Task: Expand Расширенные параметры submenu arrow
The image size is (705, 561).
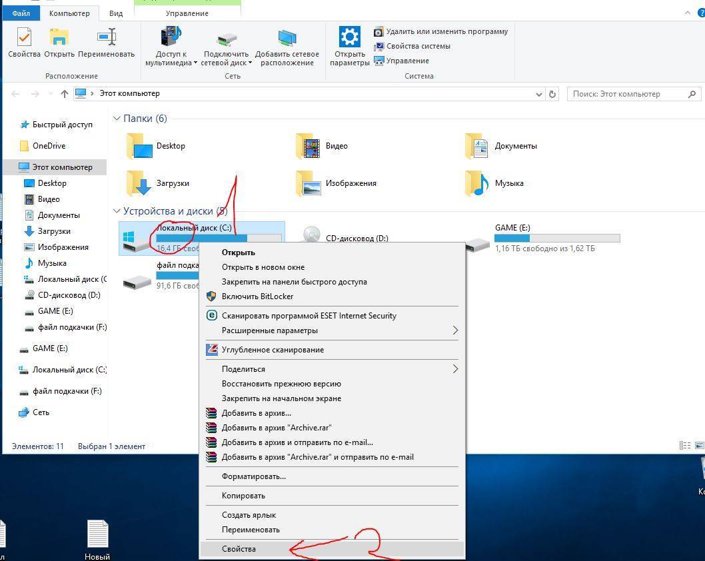Action: click(x=455, y=330)
